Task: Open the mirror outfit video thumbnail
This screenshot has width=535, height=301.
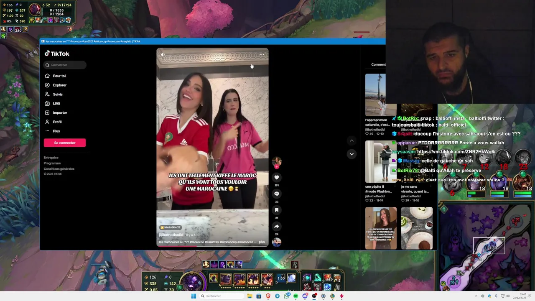Action: 381,161
